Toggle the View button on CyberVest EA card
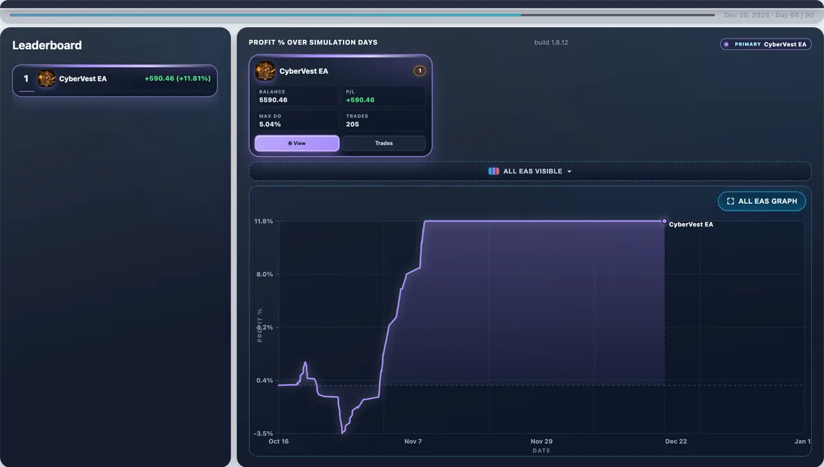The width and height of the screenshot is (824, 467). click(x=297, y=143)
